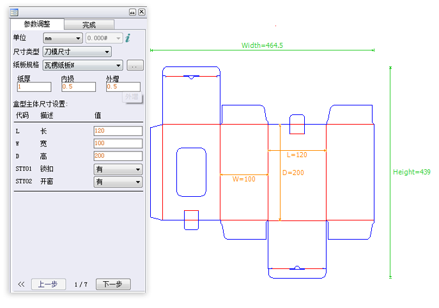Click the STY01 code label
439x308 pixels.
pos(24,169)
